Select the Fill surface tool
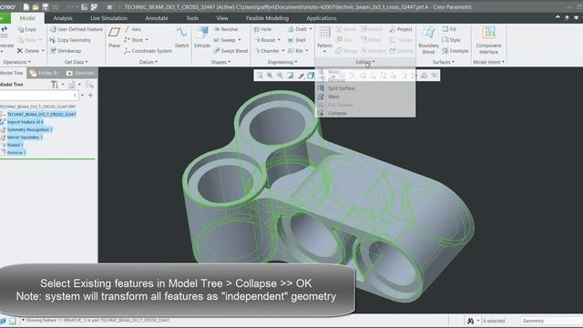 pyautogui.click(x=449, y=29)
